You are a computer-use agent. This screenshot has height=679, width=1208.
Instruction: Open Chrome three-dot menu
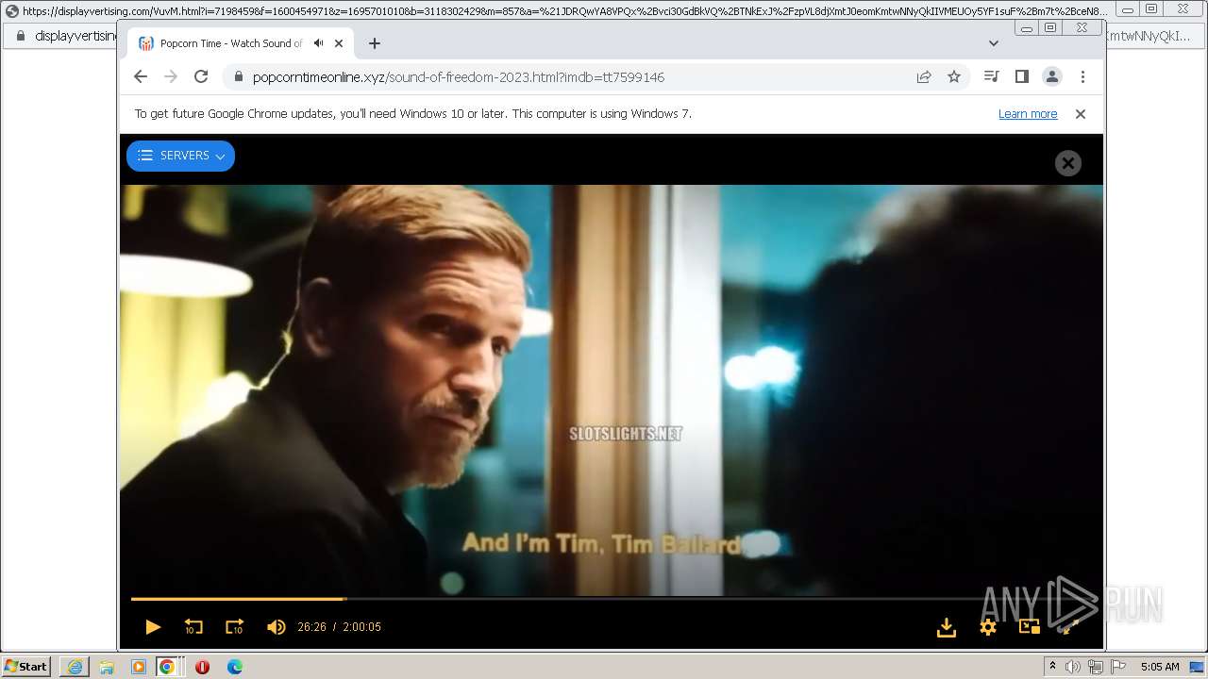pyautogui.click(x=1082, y=76)
